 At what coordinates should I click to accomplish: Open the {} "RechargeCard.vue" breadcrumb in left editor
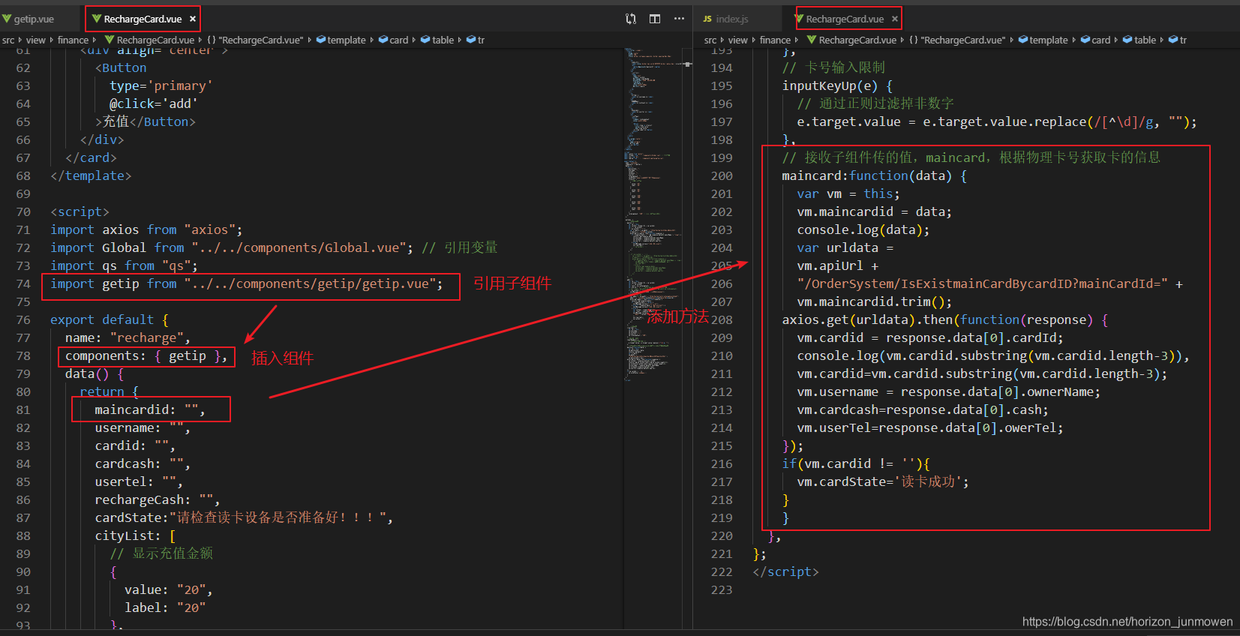click(x=255, y=40)
